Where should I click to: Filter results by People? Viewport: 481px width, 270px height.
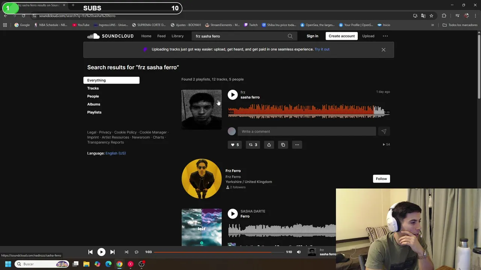tap(93, 96)
